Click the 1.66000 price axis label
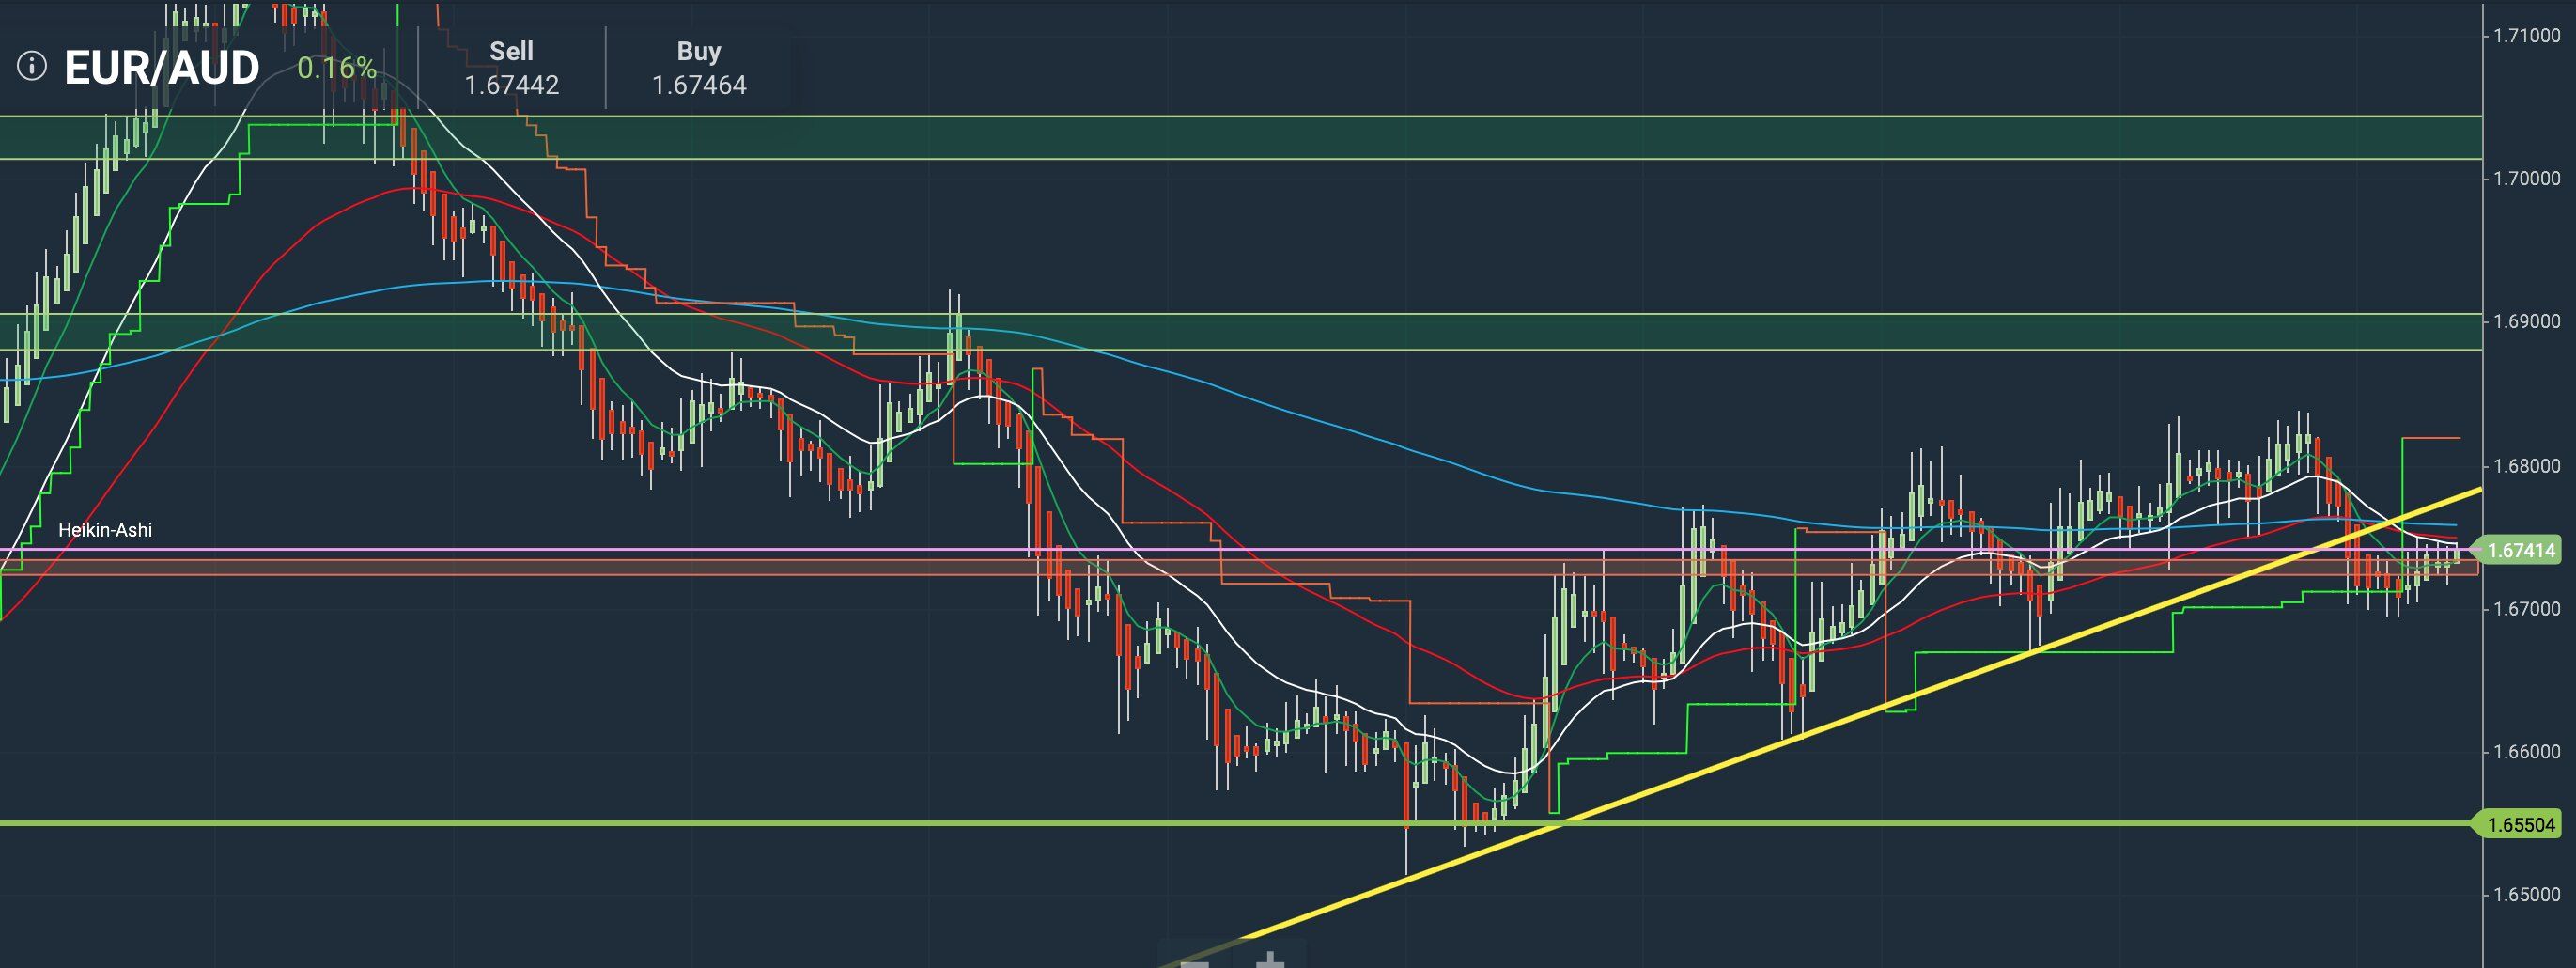The image size is (2576, 968). coord(2527,752)
